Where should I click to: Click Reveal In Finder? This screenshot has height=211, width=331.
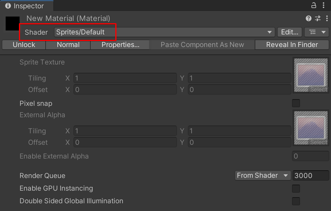pos(292,44)
